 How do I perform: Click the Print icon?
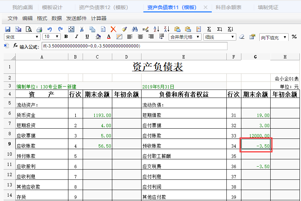point(39,29)
